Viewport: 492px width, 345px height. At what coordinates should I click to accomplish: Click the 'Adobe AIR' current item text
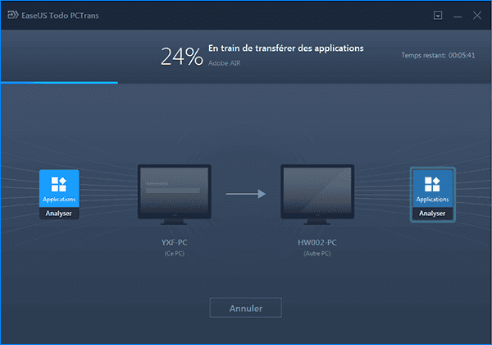tap(225, 63)
